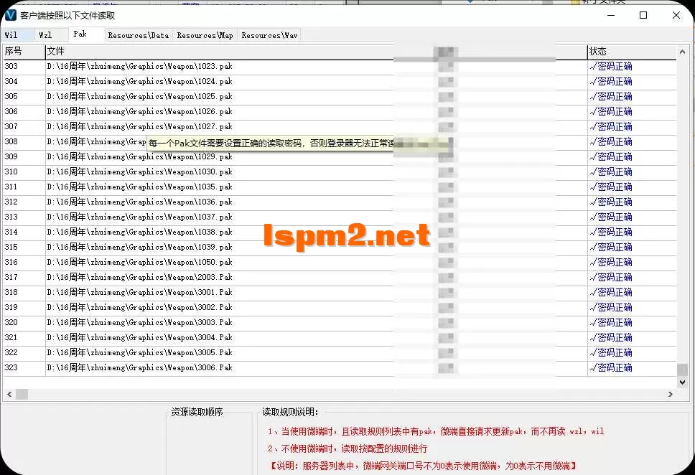Select row with Weapon\1050.pak
695x475 pixels.
coord(340,263)
